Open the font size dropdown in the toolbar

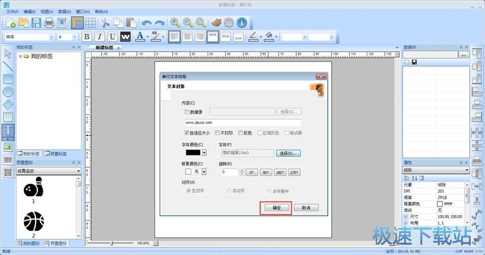[x=74, y=37]
